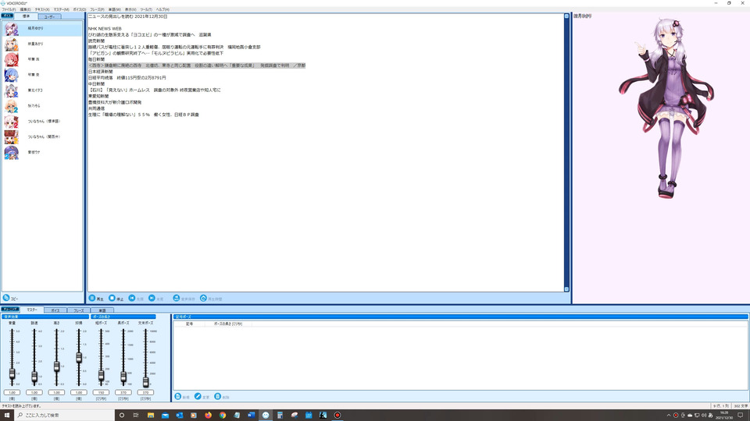Click the playback time (再生時間) icon
This screenshot has width=750, height=421.
coord(203,298)
